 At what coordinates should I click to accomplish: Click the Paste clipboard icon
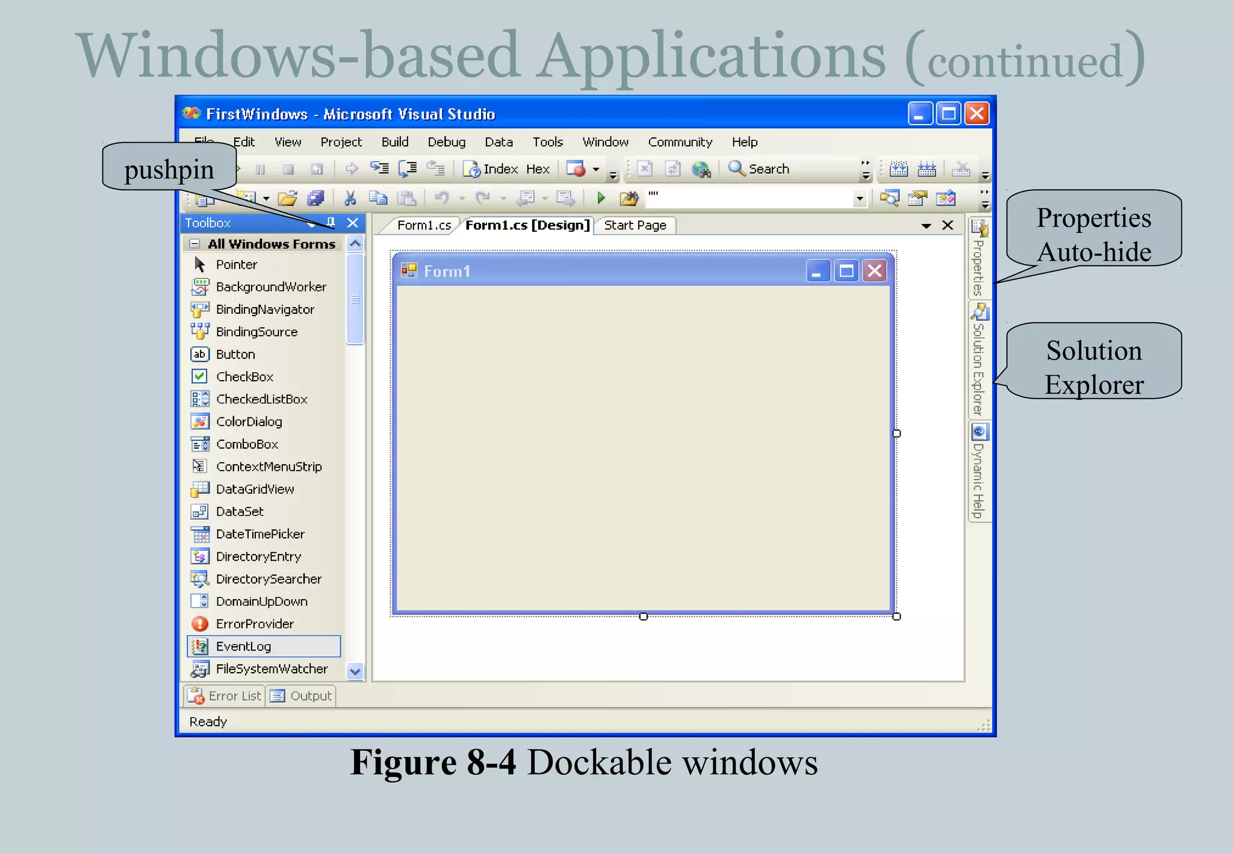(x=407, y=198)
